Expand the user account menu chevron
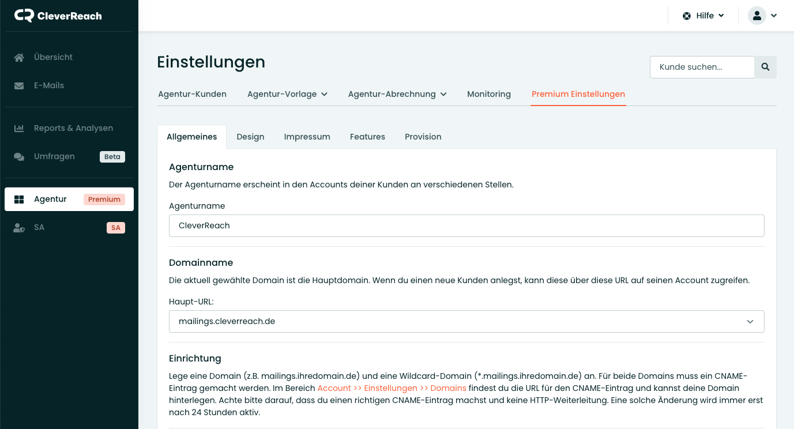This screenshot has height=429, width=794. pyautogui.click(x=774, y=16)
